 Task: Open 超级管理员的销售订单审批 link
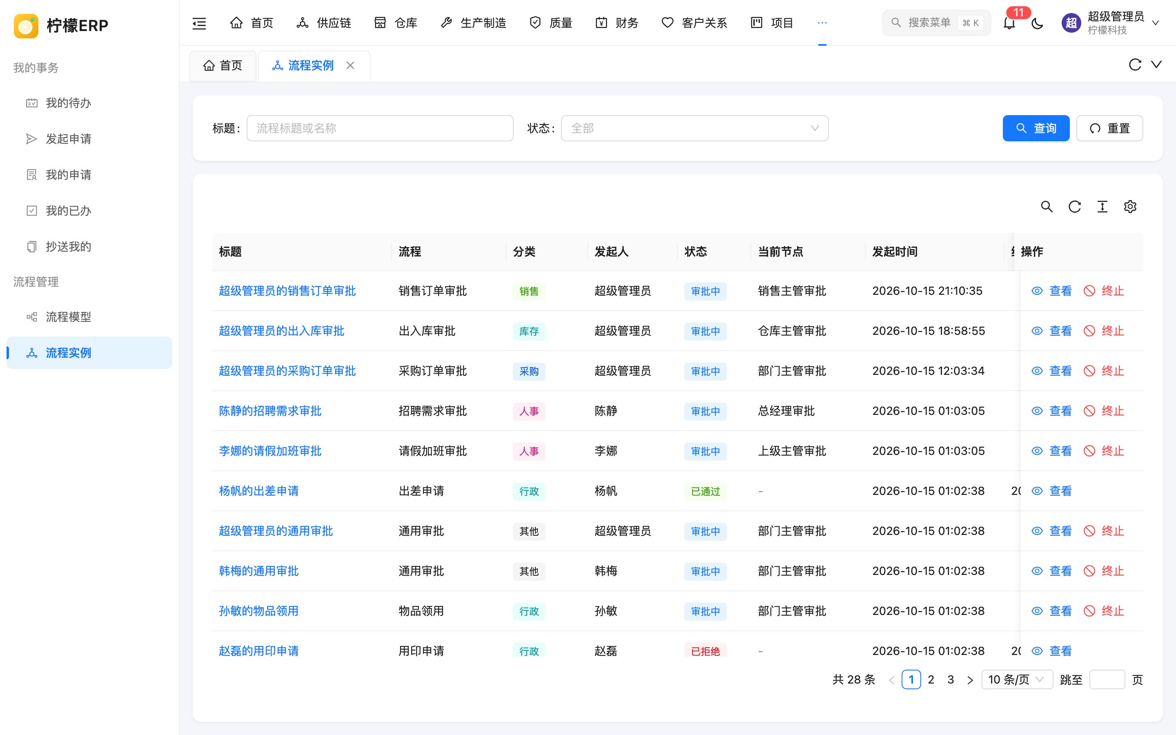click(287, 291)
